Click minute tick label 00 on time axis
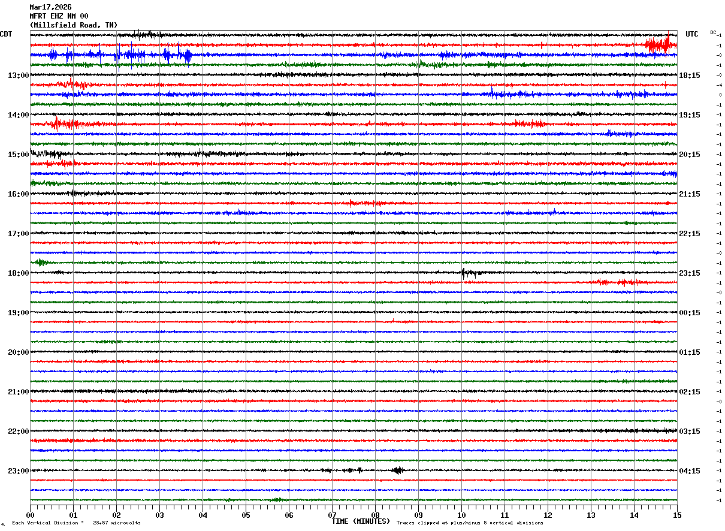This screenshot has height=531, width=725. [x=30, y=515]
